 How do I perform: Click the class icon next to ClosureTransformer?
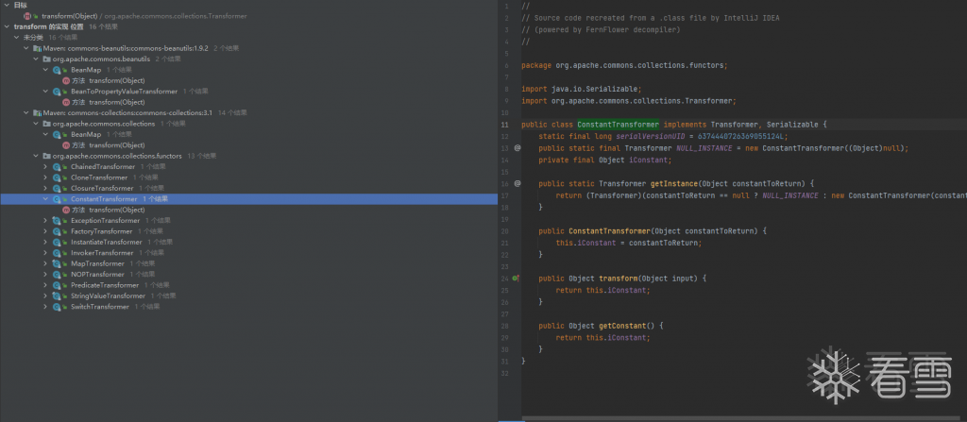pos(58,188)
